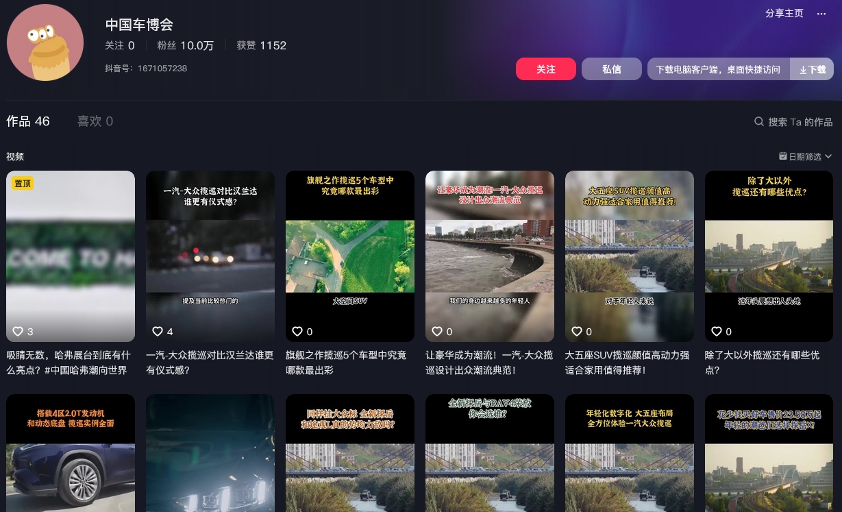Click the search magnifier icon

coord(759,121)
